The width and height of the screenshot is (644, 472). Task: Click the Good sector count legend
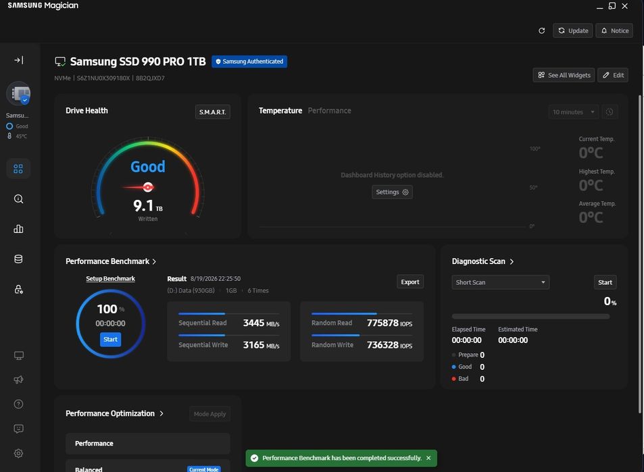click(x=468, y=367)
